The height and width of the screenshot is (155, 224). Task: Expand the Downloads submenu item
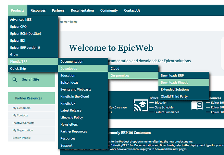83,68
